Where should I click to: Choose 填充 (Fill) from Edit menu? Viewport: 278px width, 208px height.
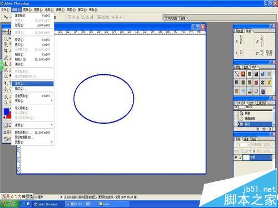32,84
